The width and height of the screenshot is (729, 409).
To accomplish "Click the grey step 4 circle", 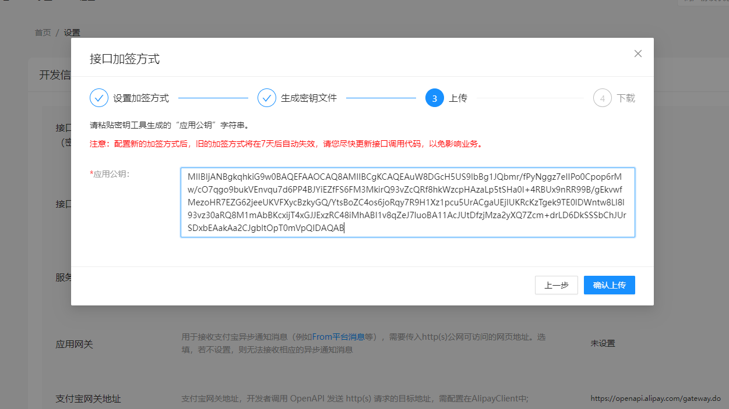I will (602, 98).
